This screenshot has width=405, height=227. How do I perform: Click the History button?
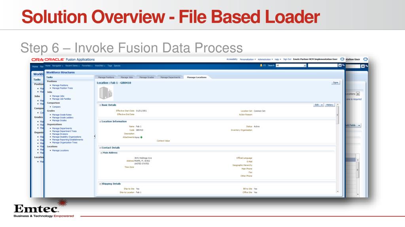tap(329, 105)
